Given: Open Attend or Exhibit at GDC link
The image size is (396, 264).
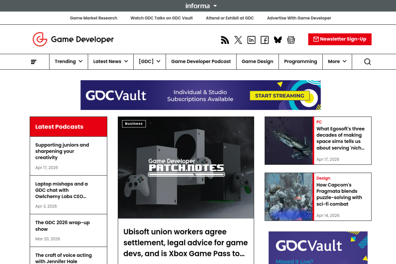Looking at the screenshot, I should [230, 18].
